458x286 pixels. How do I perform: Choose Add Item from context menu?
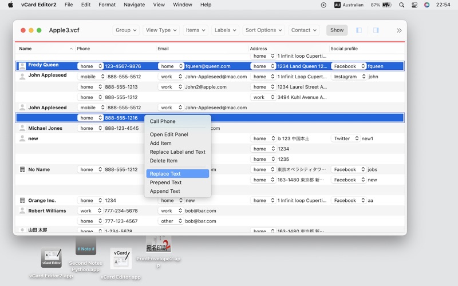[160, 143]
